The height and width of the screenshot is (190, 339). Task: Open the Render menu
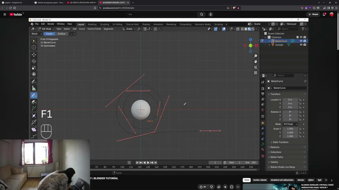pyautogui.click(x=51, y=24)
